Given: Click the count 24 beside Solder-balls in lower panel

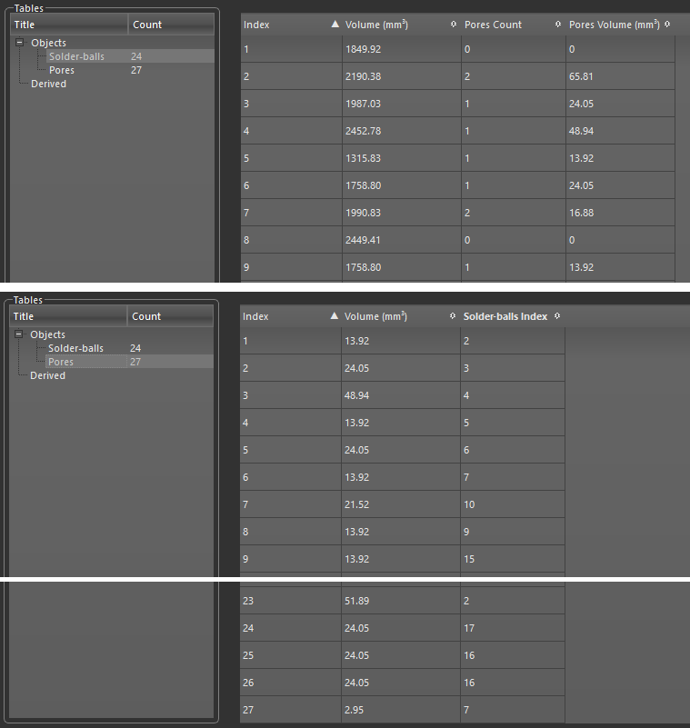Looking at the screenshot, I should pyautogui.click(x=135, y=348).
